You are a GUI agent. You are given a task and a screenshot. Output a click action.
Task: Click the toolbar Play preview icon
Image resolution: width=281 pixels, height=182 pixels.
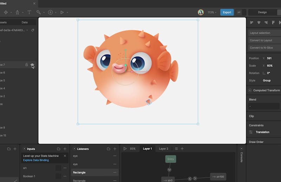(62, 12)
